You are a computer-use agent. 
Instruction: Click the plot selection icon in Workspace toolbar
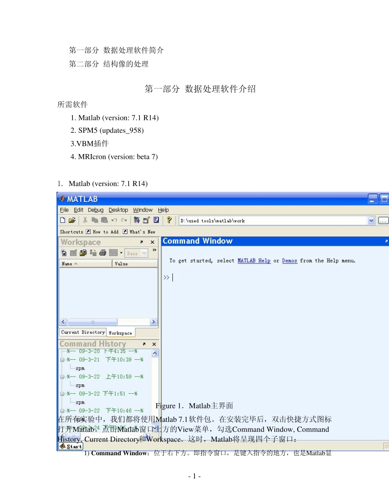pyautogui.click(x=113, y=253)
